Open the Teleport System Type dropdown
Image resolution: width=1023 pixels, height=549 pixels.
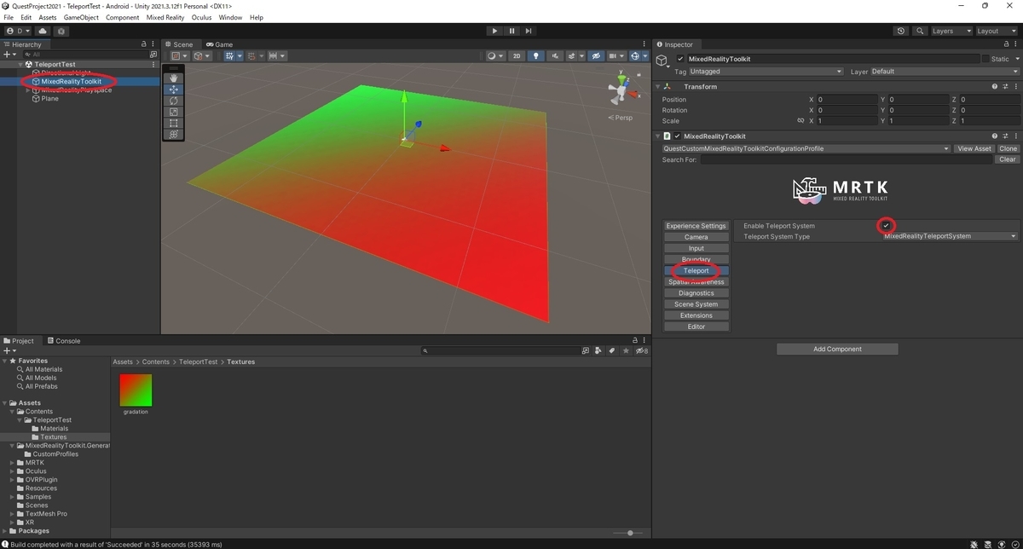[948, 234]
